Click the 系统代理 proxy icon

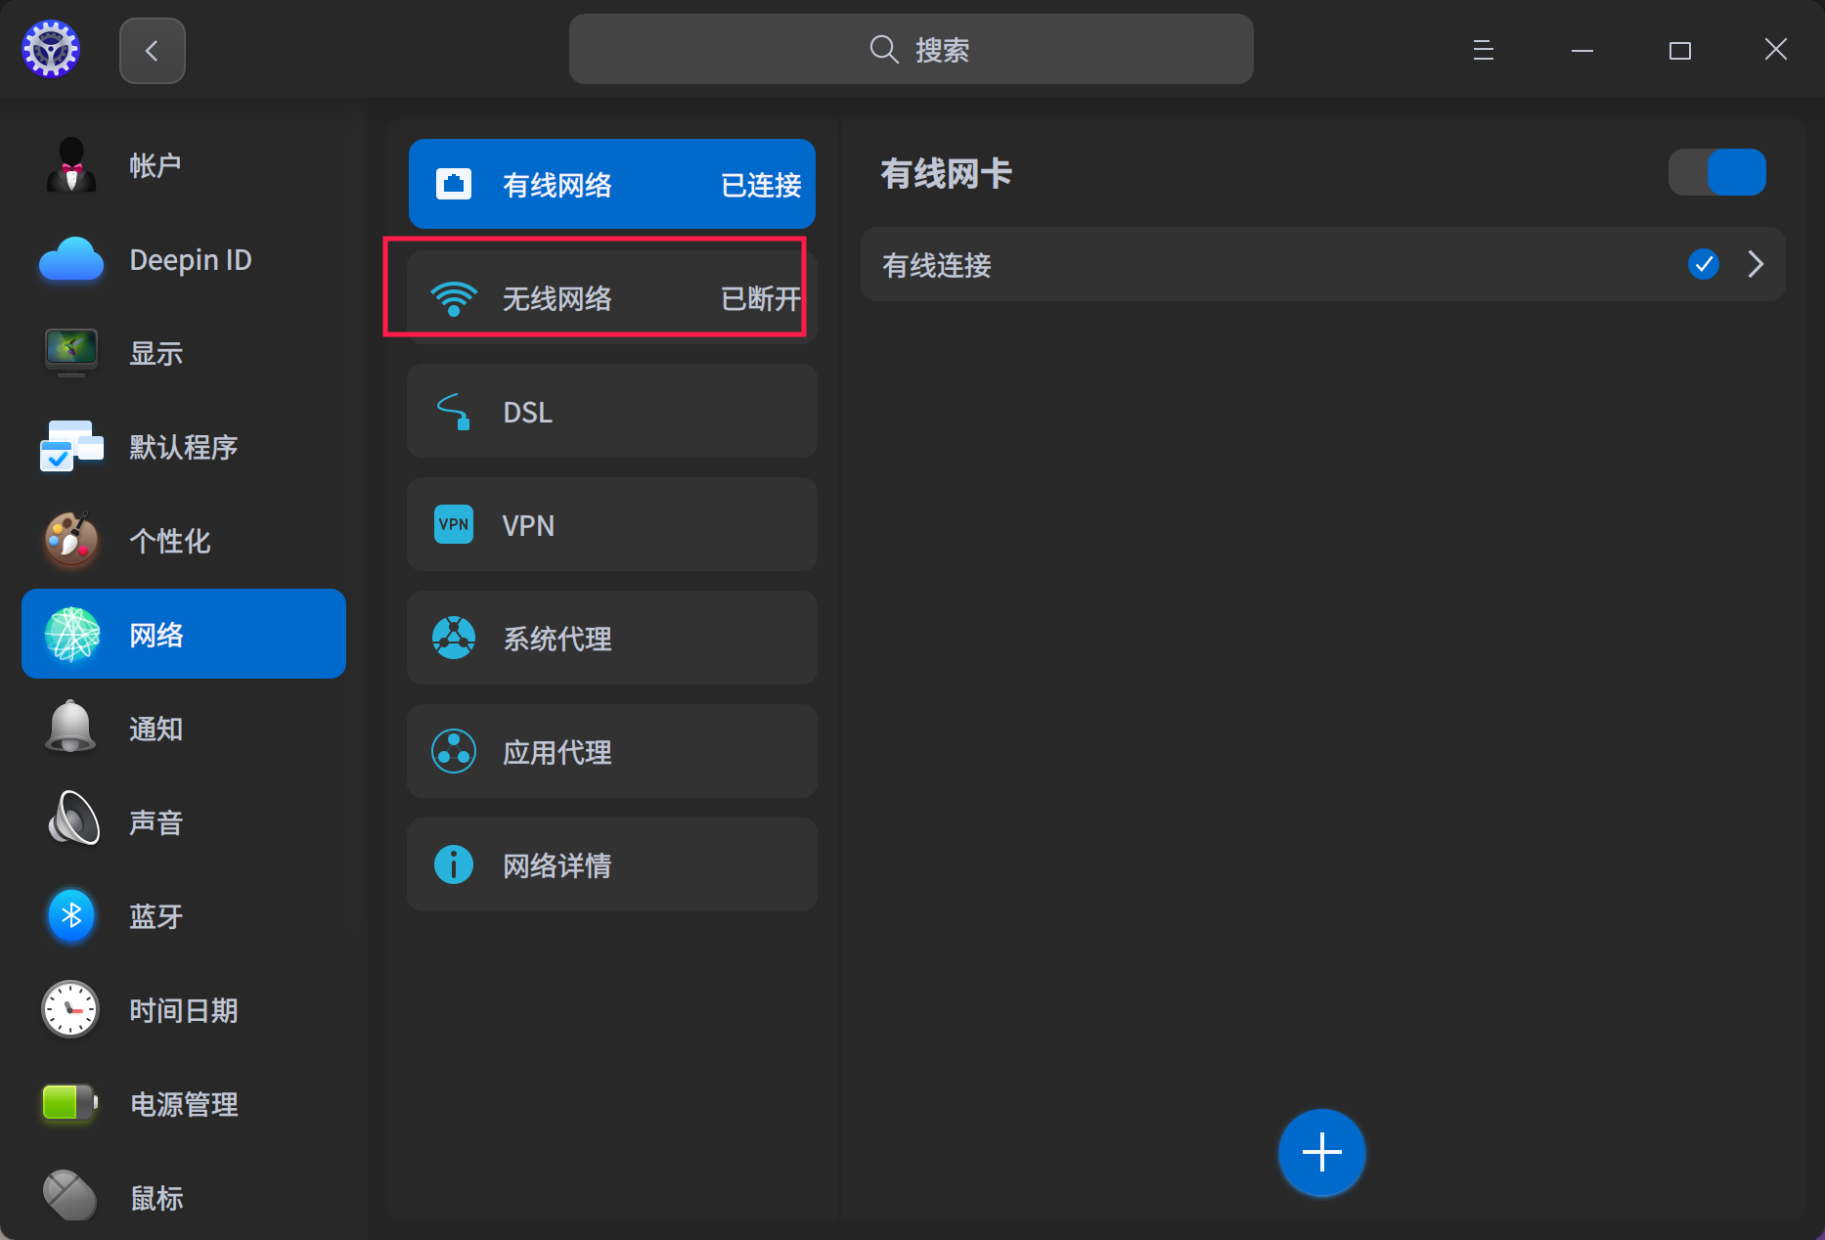[x=454, y=638]
